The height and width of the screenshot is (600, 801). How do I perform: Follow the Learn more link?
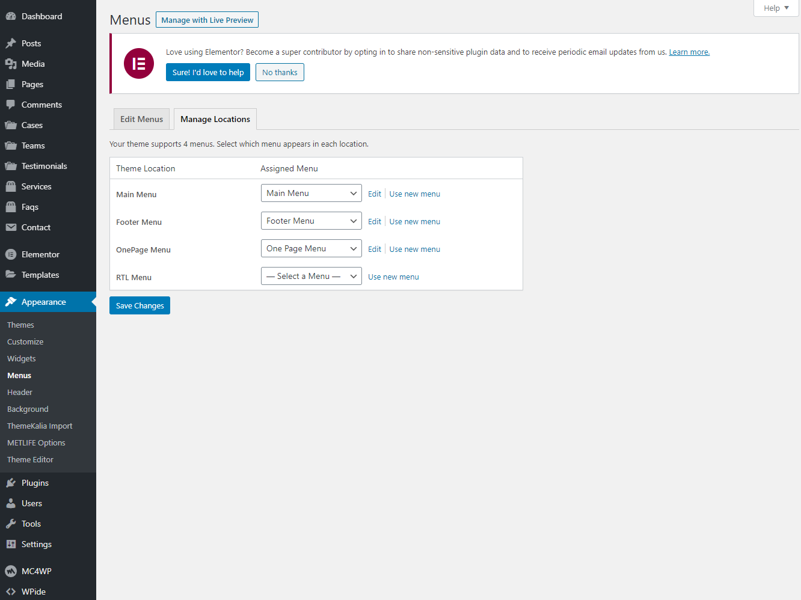coord(689,52)
